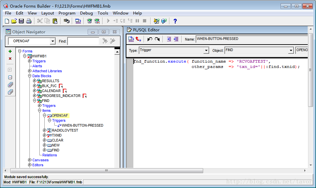
Task: Click the Compile PL/SQL editor icon
Action: coord(131,39)
